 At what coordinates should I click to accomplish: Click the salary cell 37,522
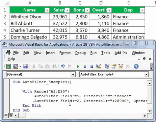(x=60, y=23)
